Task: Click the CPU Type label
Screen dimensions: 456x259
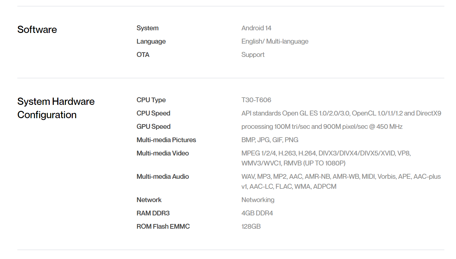Action: coord(151,100)
